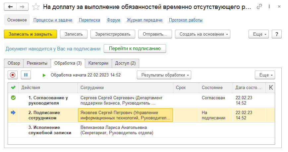Image resolution: width=288 pixels, height=152 pixels.
Task: Open the 'Журнал передачи' link
Action: (144, 20)
